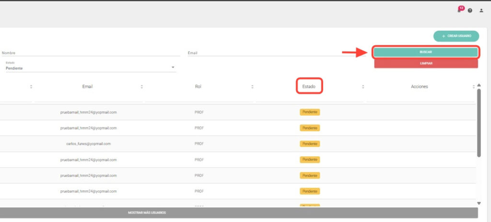Expand the Estado filter dropdown showing Pendiente
This screenshot has height=222, width=491.
173,67
